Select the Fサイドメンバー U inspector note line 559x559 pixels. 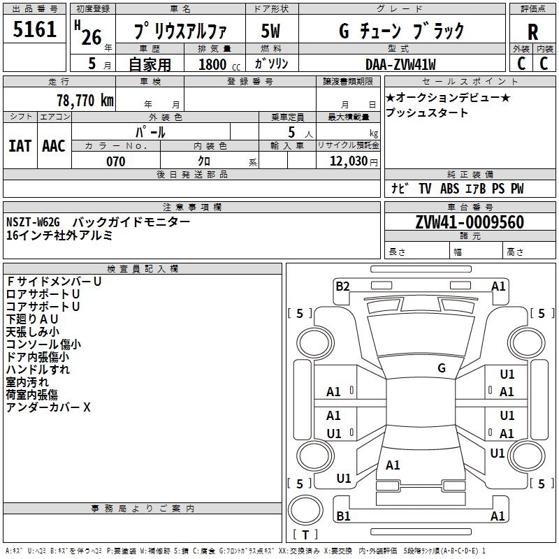55,282
